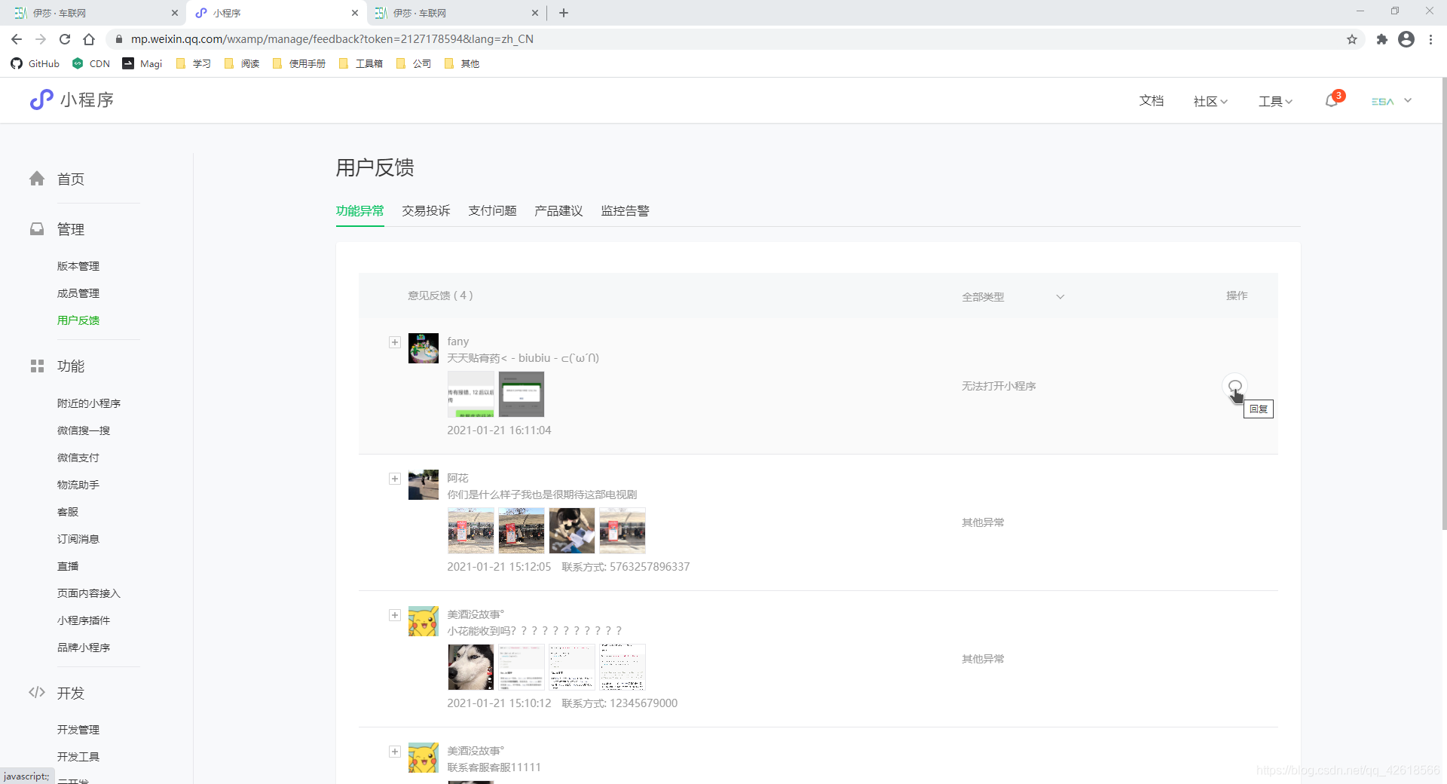This screenshot has width=1447, height=784.
Task: Open the account dropdown in header
Action: [x=1391, y=101]
